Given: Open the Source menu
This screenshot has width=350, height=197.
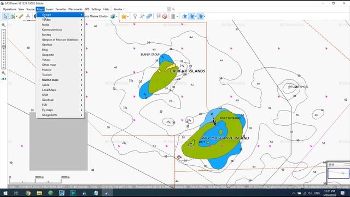Looking at the screenshot, I should pos(31,9).
